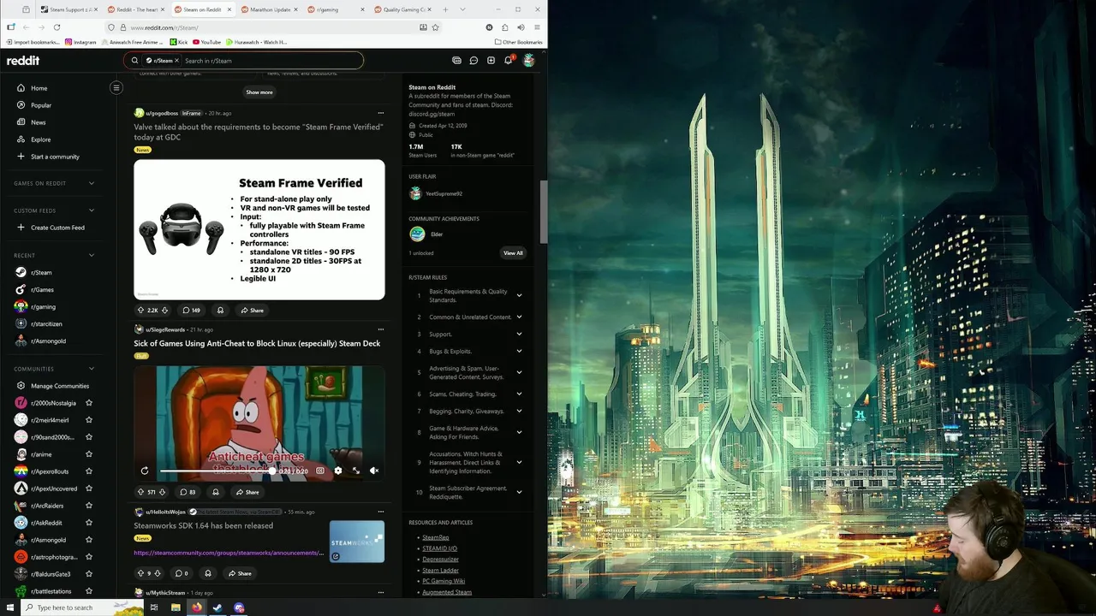Favorite r/AskReddit with star
Image resolution: width=1096 pixels, height=616 pixels.
pyautogui.click(x=89, y=523)
